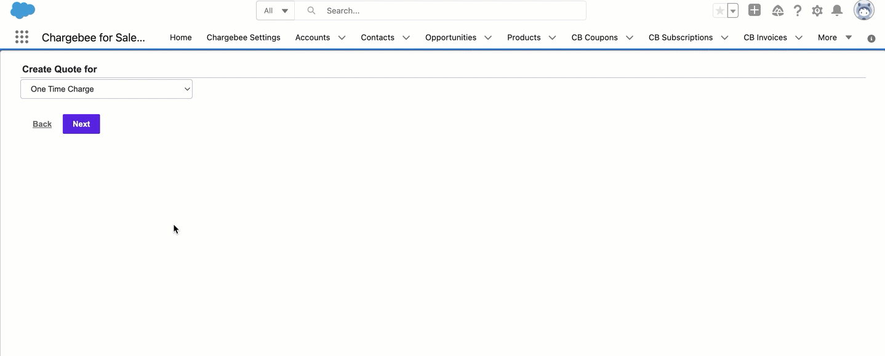Expand the search scope All dropdown

(x=276, y=10)
